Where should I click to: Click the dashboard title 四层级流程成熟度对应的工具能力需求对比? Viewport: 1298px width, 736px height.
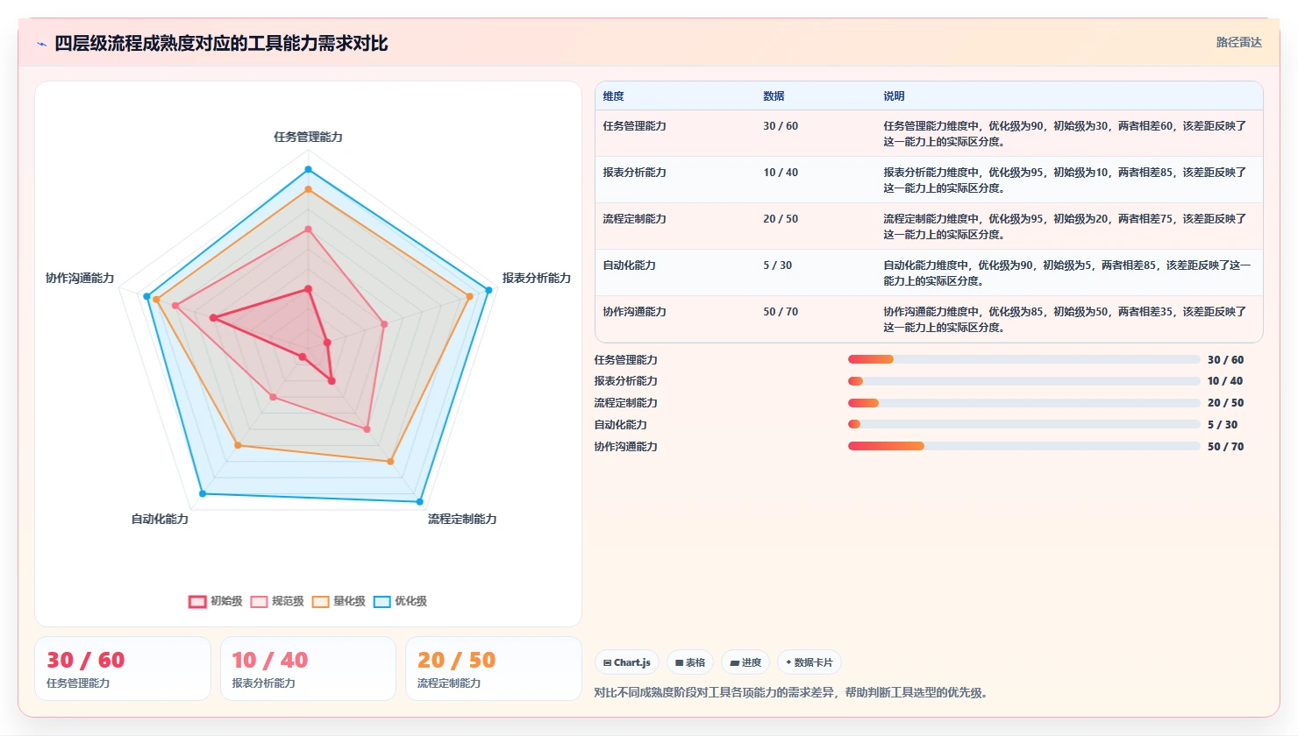point(221,44)
